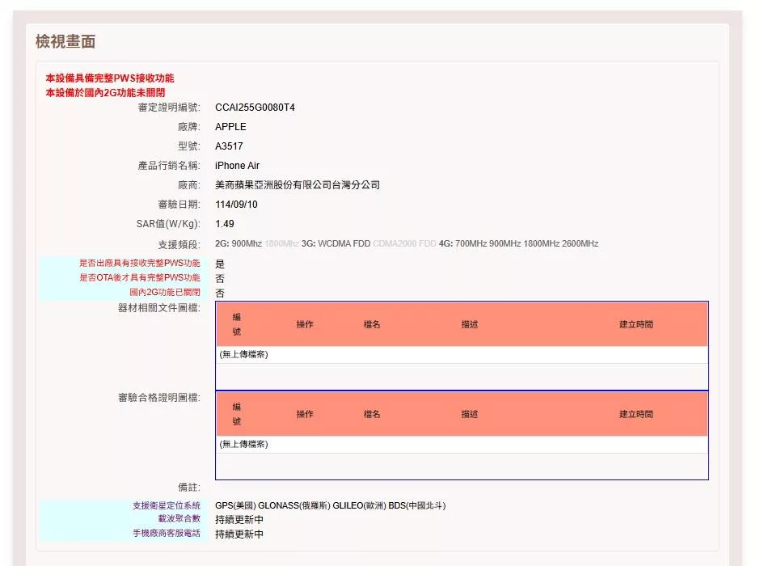Click 操作 header in 審驗合格證明圖檔 table
This screenshot has width=760, height=566.
(x=305, y=414)
